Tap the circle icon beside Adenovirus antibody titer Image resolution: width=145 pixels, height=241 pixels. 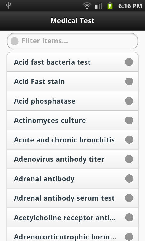click(129, 159)
